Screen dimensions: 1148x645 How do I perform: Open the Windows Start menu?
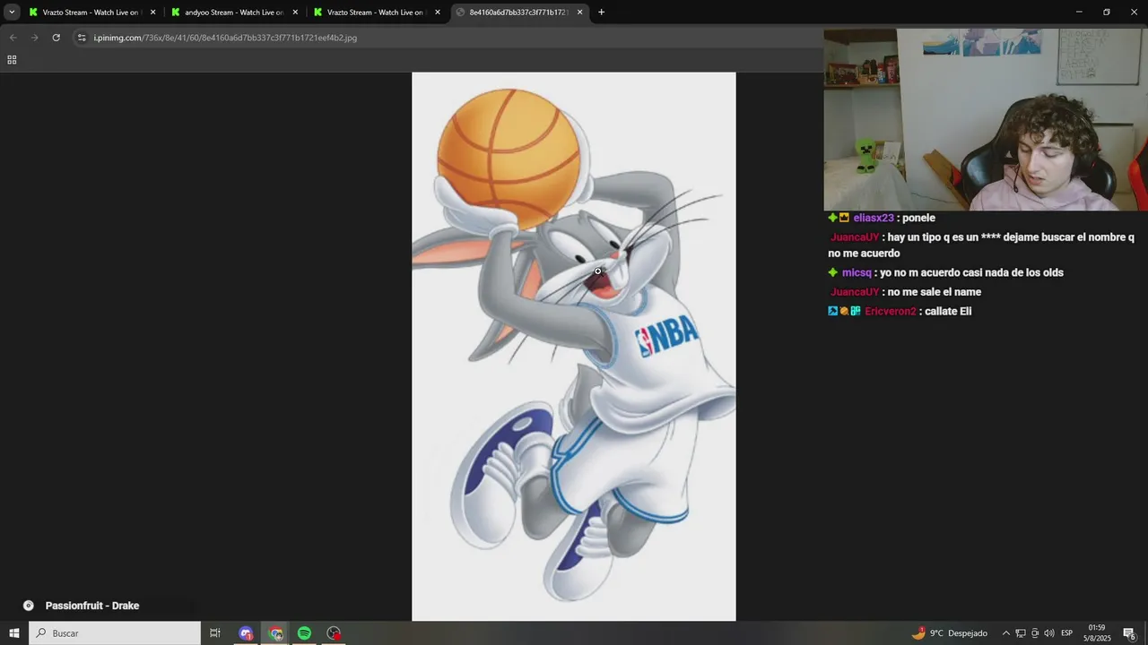tap(14, 633)
